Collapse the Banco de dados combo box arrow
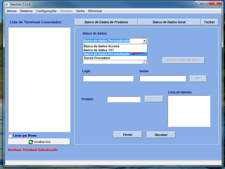Viewport: 225px width, 169px height. click(144, 41)
